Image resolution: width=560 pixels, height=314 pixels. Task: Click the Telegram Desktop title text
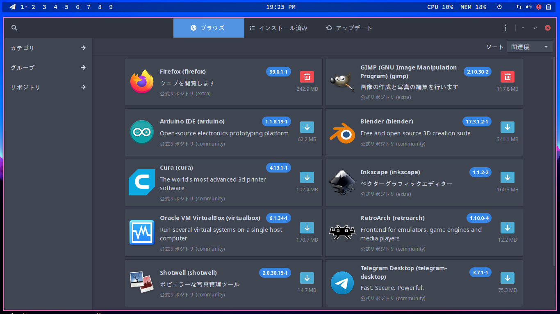404,272
